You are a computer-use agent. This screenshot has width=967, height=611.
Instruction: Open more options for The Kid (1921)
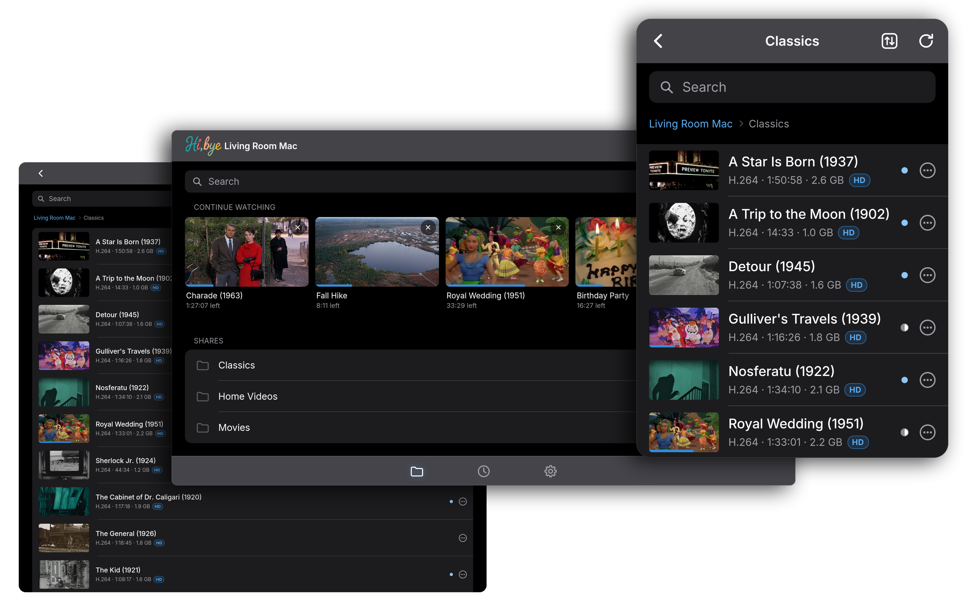tap(462, 575)
